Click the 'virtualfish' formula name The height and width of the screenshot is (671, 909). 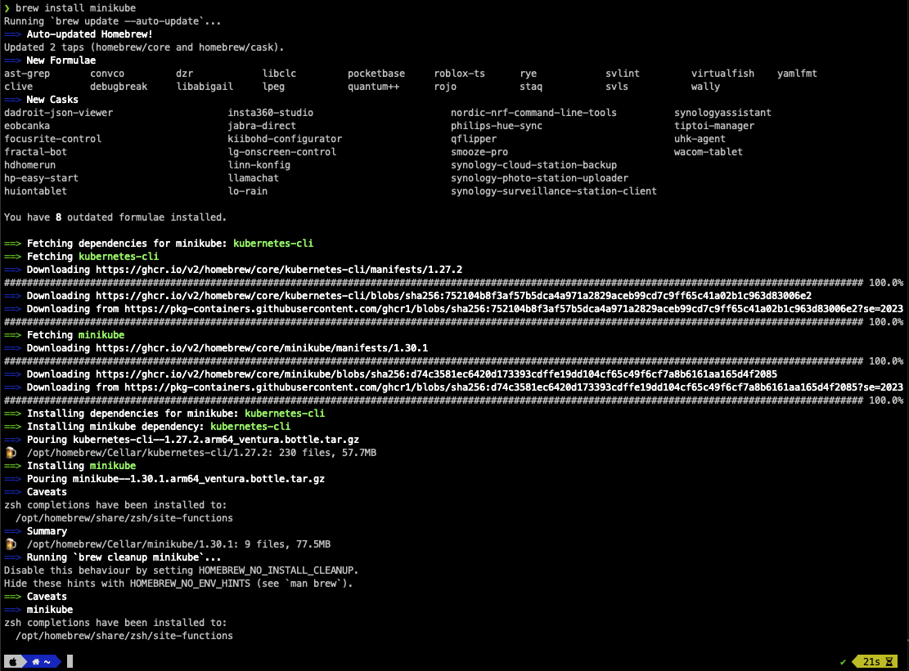click(x=722, y=74)
